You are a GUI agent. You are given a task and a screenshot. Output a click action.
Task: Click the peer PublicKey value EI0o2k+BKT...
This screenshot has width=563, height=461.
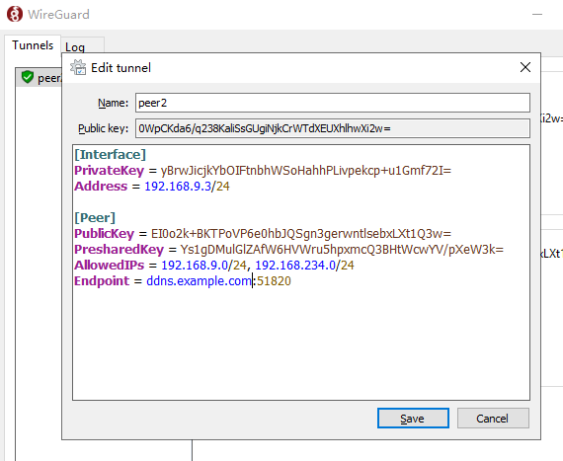[301, 234]
